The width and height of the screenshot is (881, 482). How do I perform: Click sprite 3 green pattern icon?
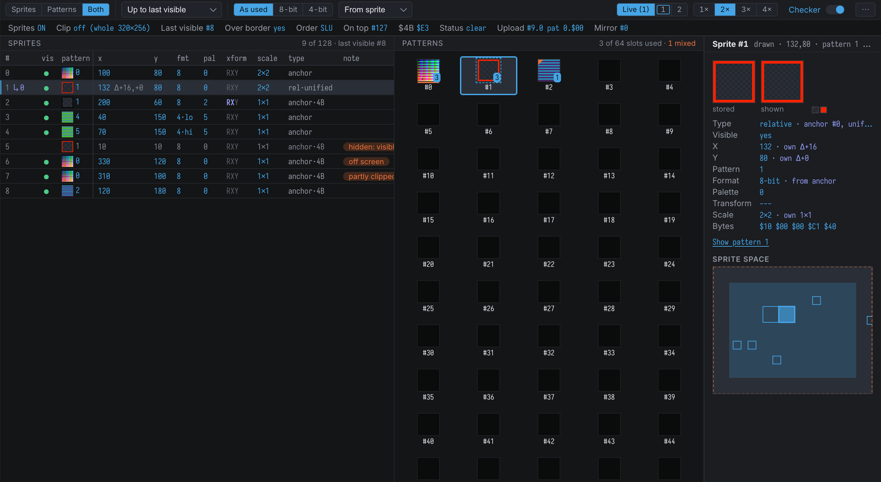tap(68, 117)
